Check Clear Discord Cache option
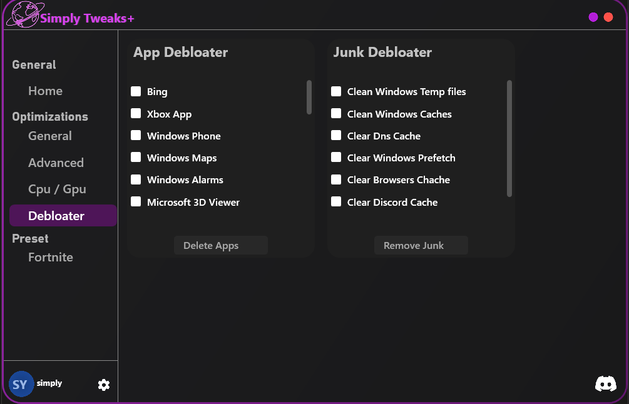The image size is (629, 404). pos(336,202)
